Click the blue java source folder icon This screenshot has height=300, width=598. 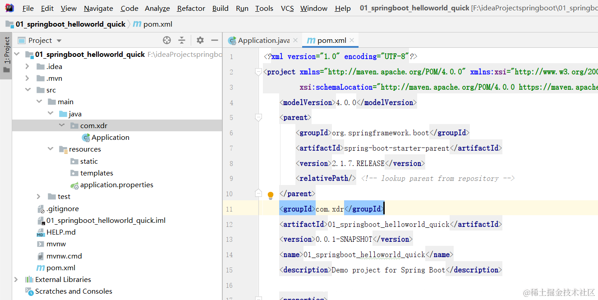[63, 114]
